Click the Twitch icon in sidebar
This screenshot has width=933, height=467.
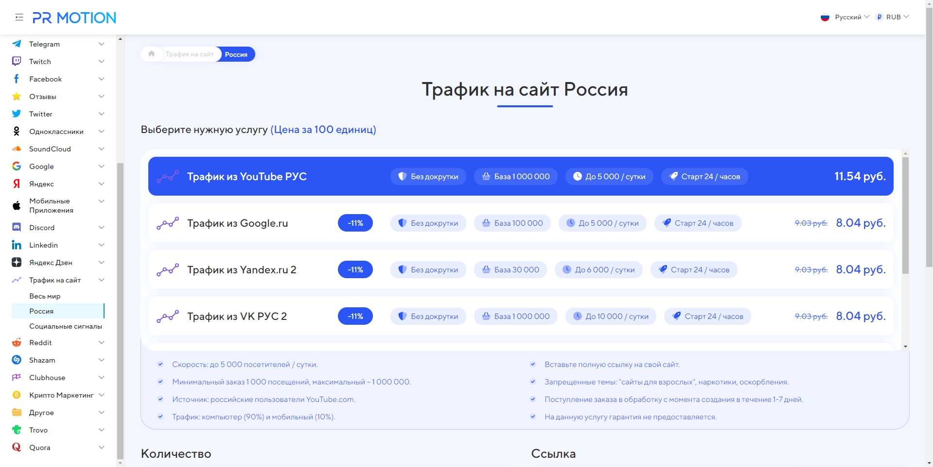[x=17, y=61]
